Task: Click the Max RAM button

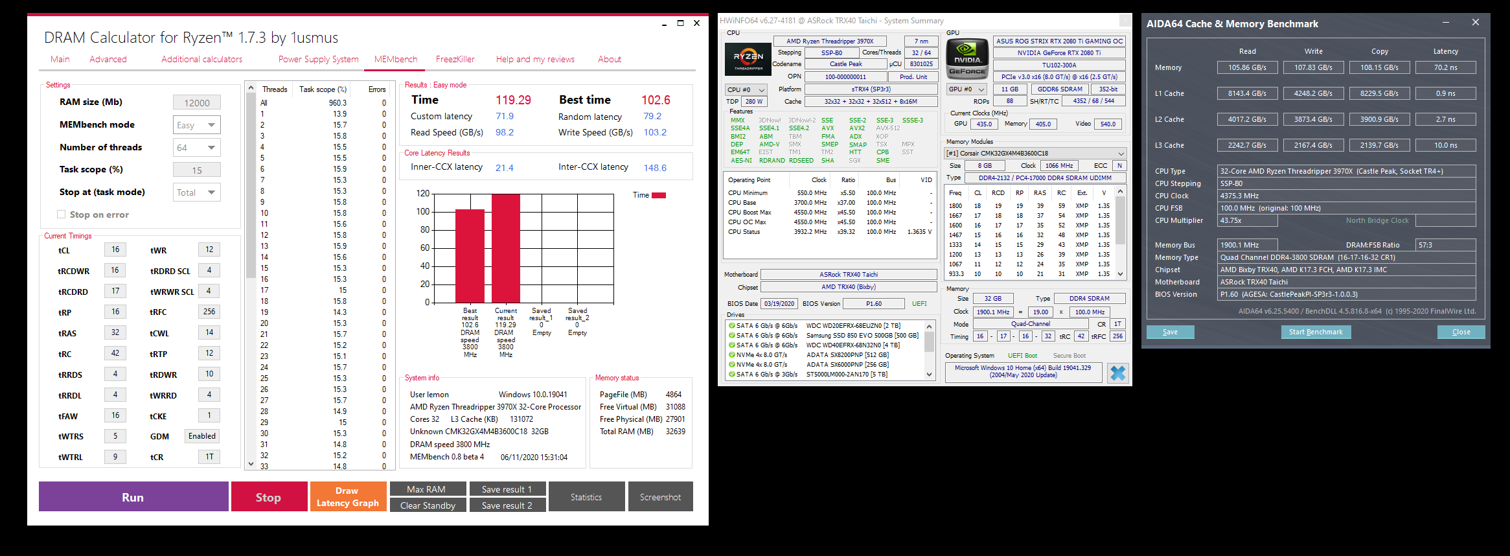Action: click(x=428, y=489)
